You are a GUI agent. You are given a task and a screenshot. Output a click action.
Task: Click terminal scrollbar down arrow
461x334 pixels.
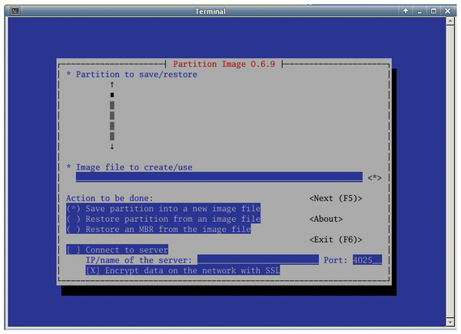pyautogui.click(x=450, y=322)
